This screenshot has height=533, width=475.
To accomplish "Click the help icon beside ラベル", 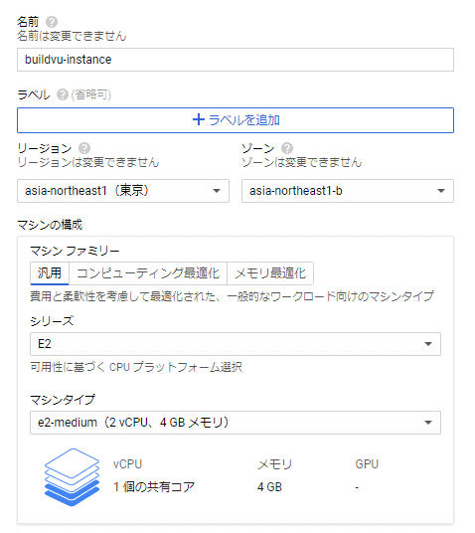I will click(x=63, y=94).
